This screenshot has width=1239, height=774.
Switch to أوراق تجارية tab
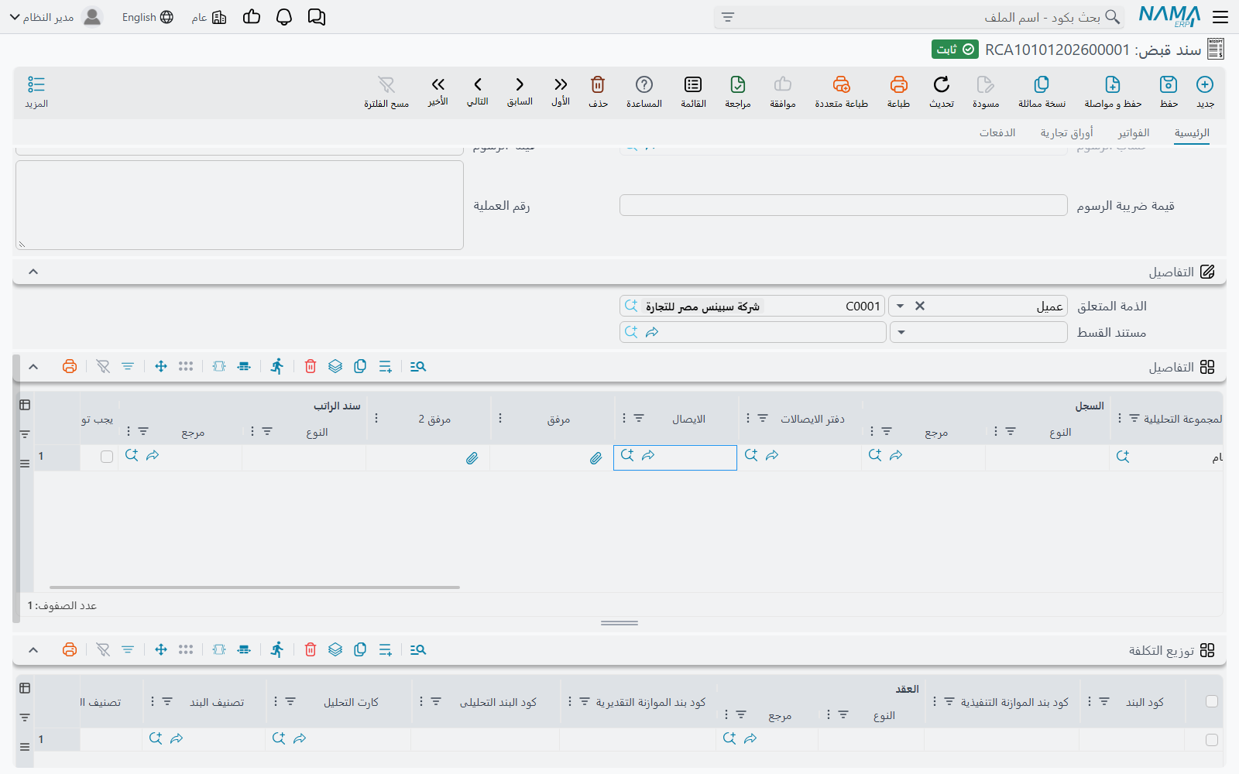(1066, 133)
